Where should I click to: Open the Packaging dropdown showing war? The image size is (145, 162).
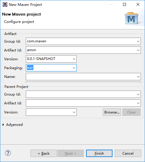coord(74,68)
